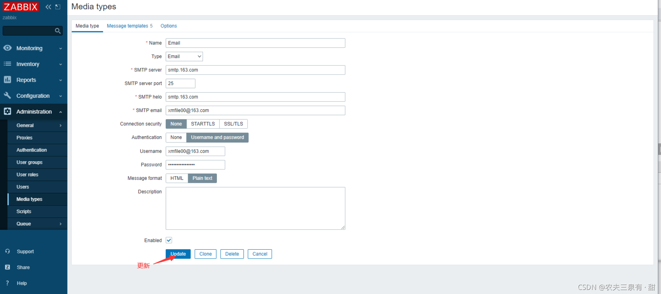Viewport: 661px width, 294px height.
Task: Expand the Queue submenu arrow
Action: (x=60, y=224)
